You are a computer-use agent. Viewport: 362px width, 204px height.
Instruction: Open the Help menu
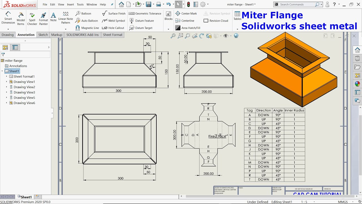tap(103, 5)
